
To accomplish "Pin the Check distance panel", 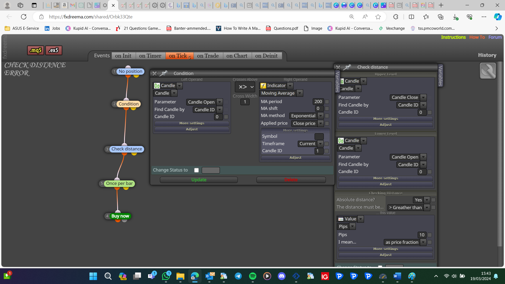I will [347, 67].
